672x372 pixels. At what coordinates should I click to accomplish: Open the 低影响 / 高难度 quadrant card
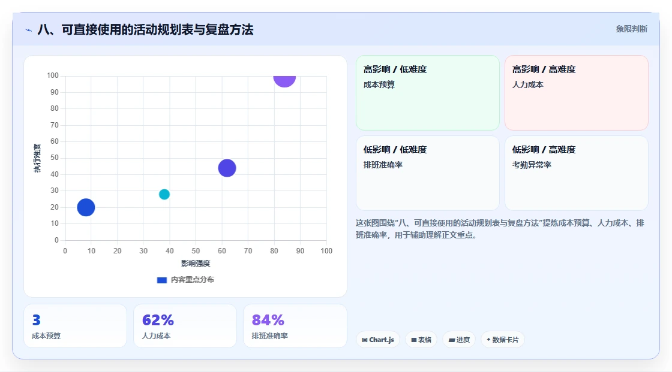577,173
